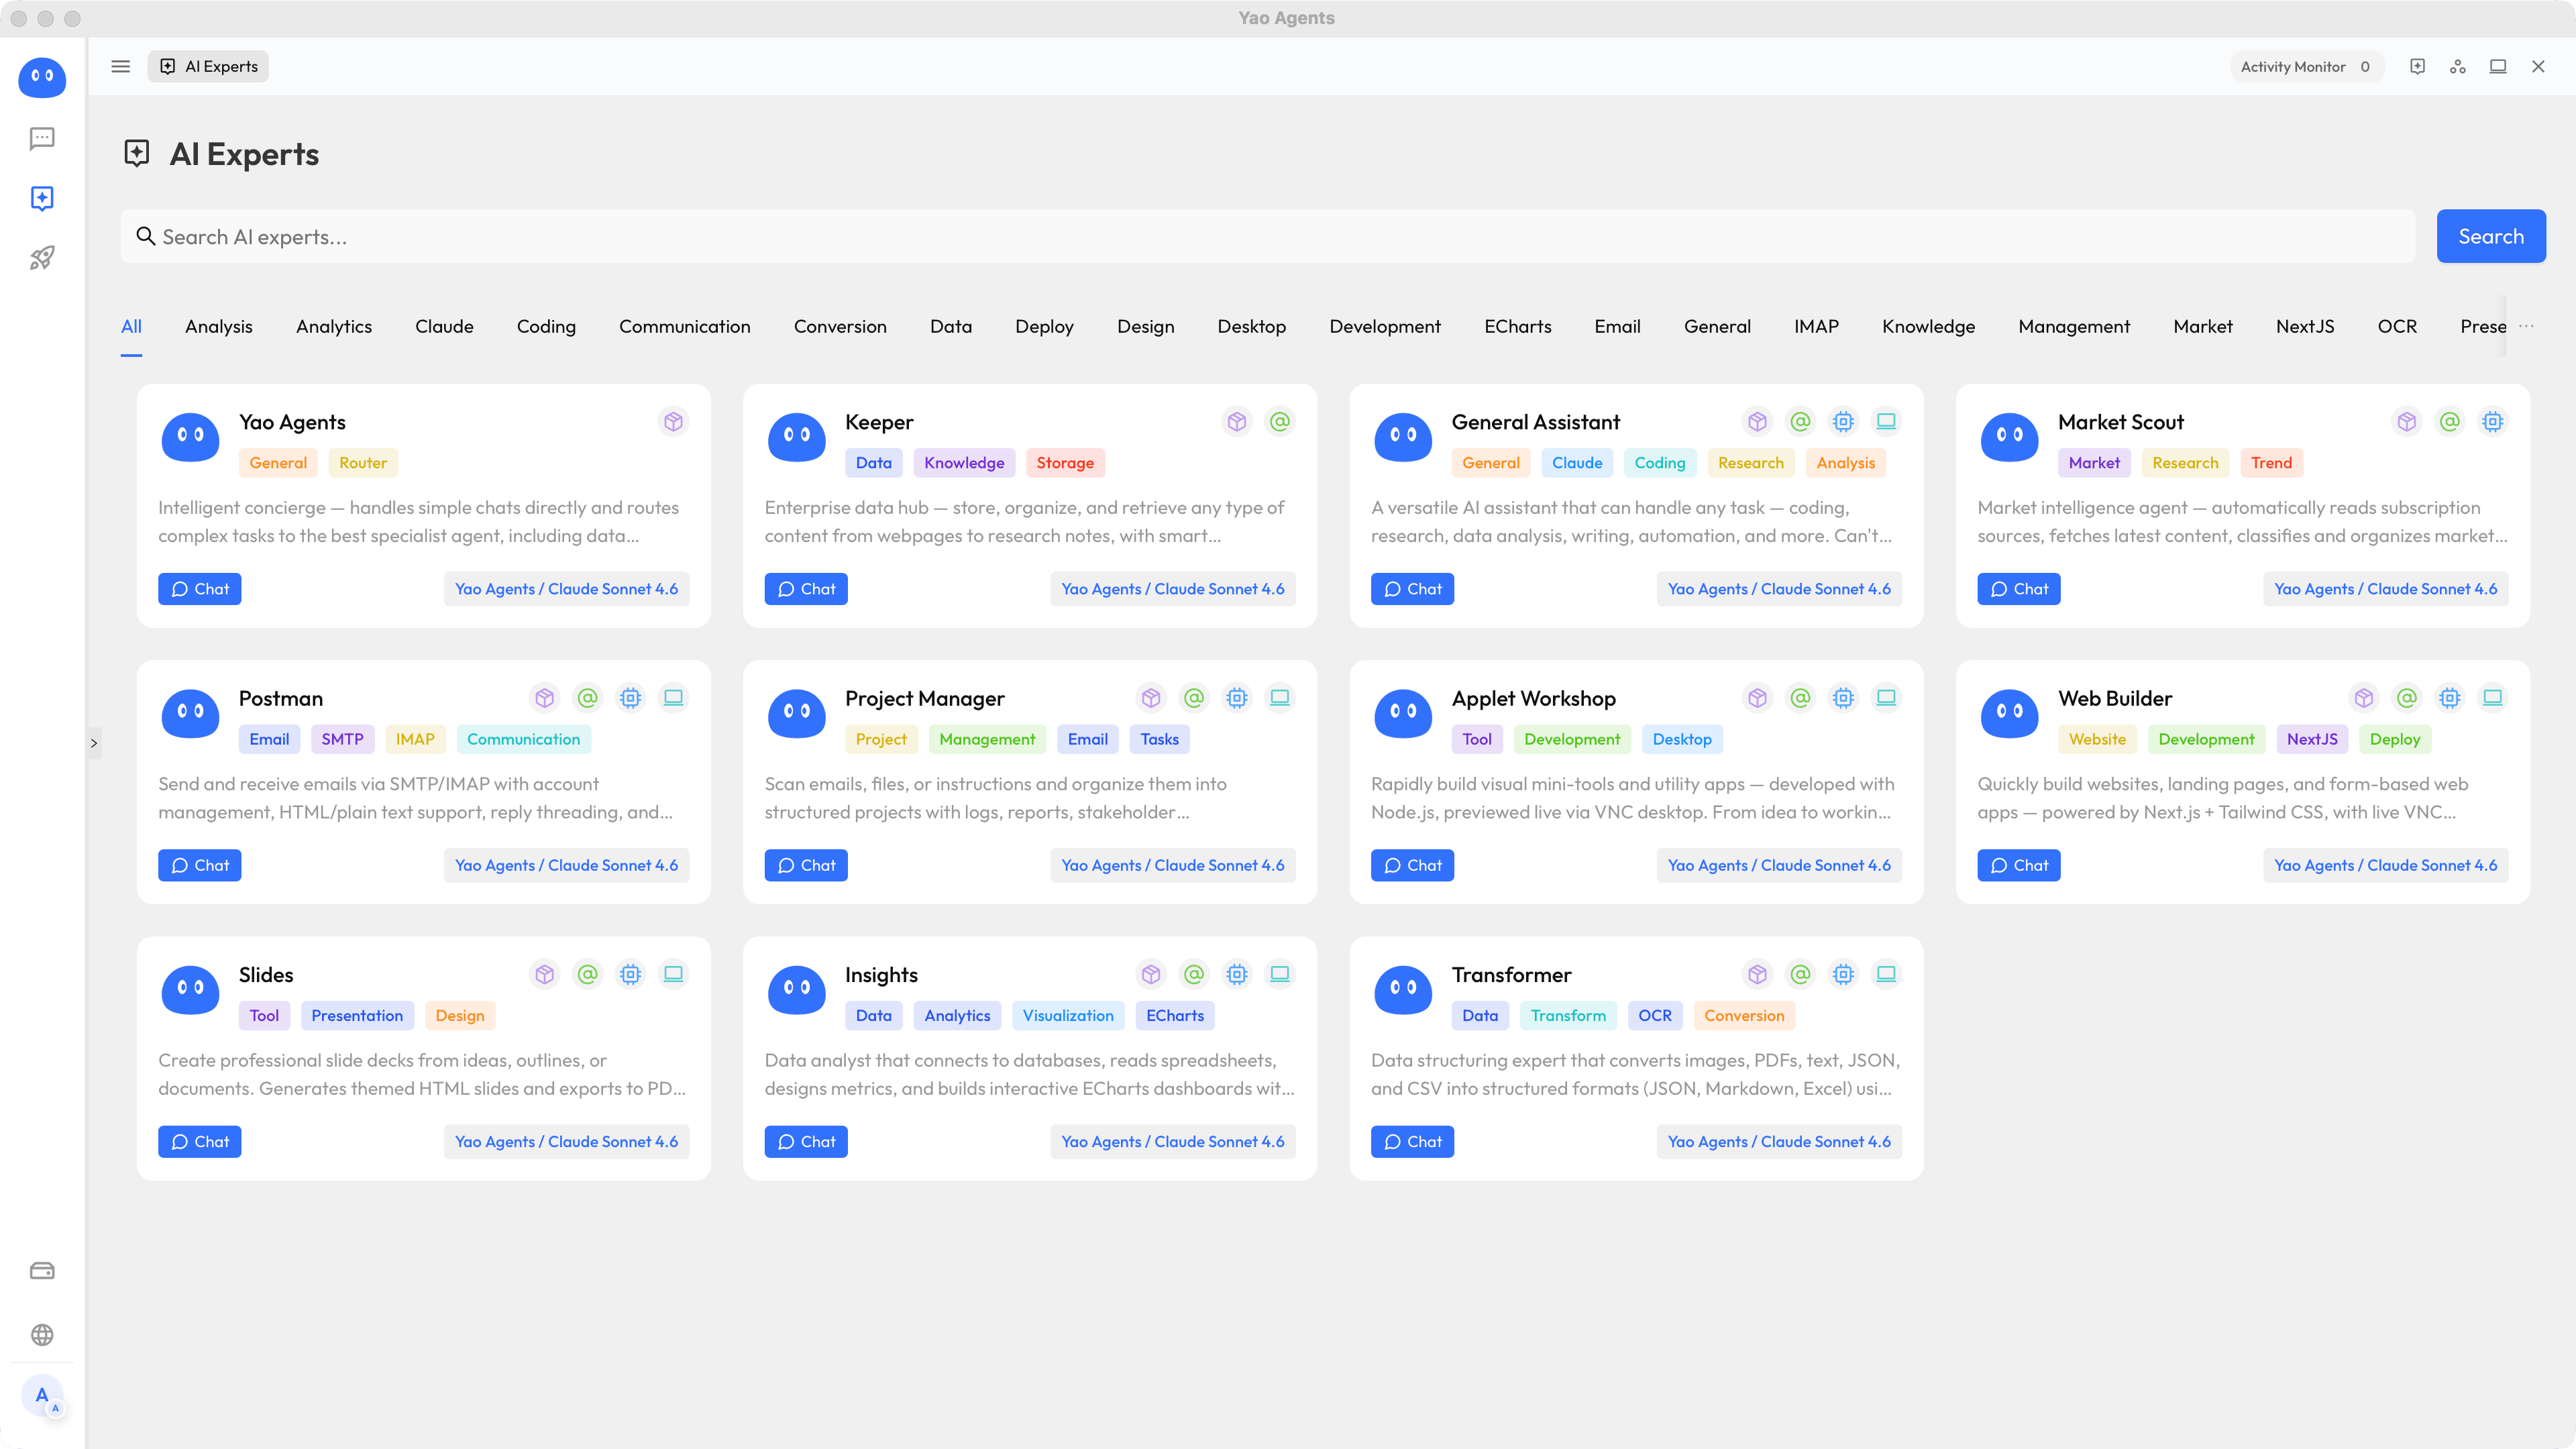This screenshot has width=2576, height=1449.
Task: Switch to the Analysis tab
Action: click(x=219, y=326)
